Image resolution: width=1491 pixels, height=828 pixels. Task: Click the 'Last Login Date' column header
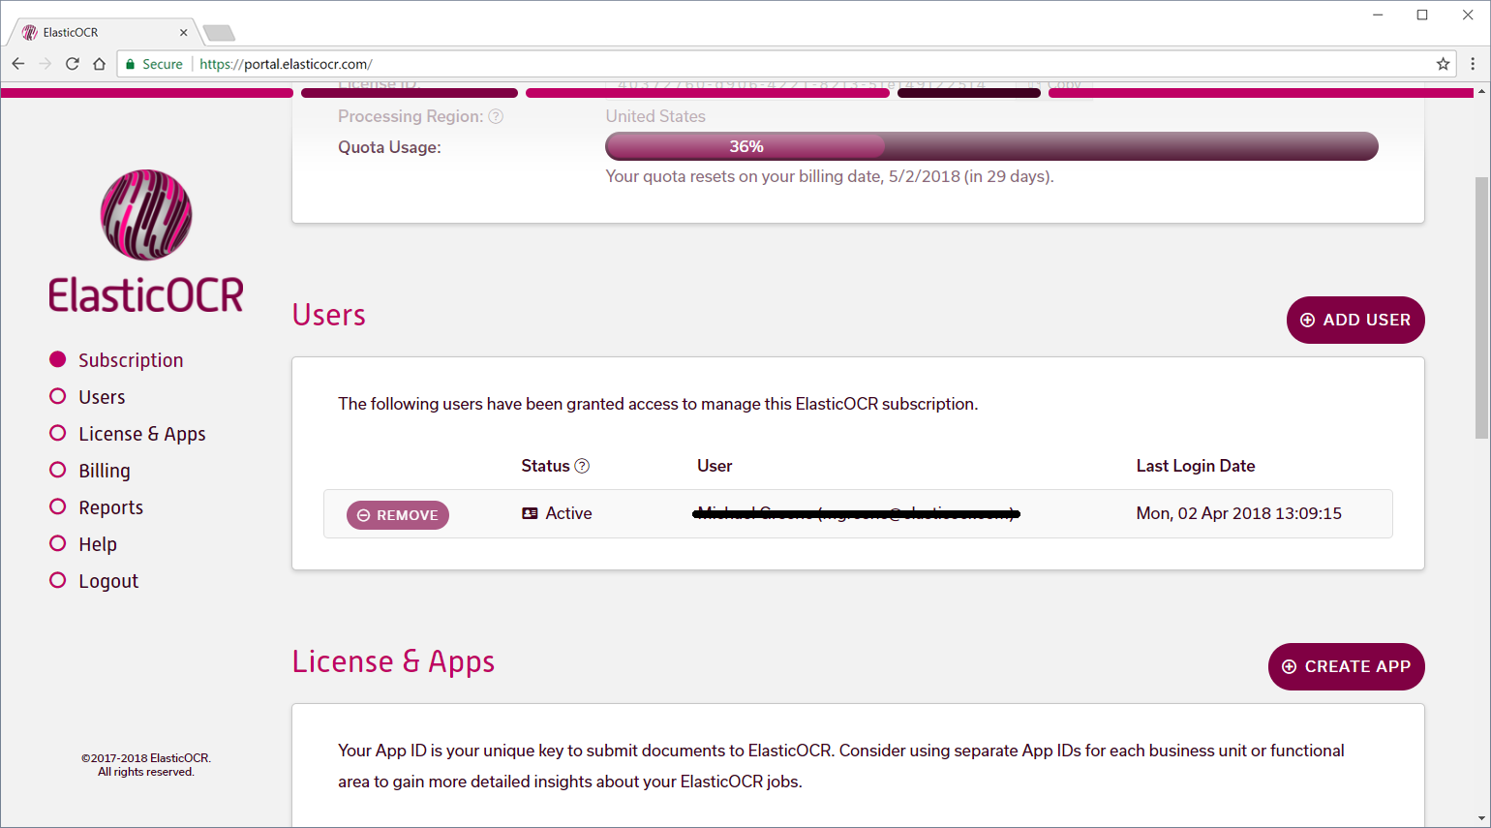[x=1196, y=466]
